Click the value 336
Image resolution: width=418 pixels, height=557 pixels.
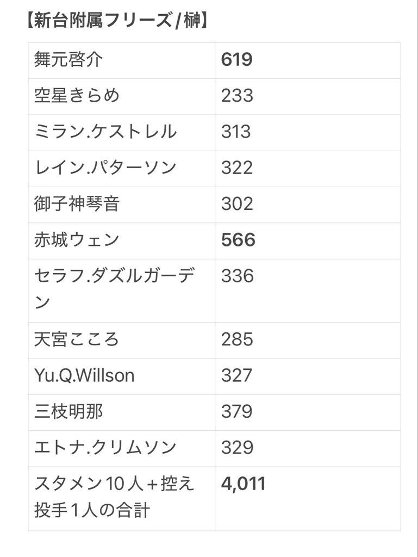(x=238, y=276)
